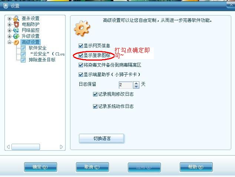Expand the 网络监控 plus box
Screen dimensions: 235x177
click(9, 30)
